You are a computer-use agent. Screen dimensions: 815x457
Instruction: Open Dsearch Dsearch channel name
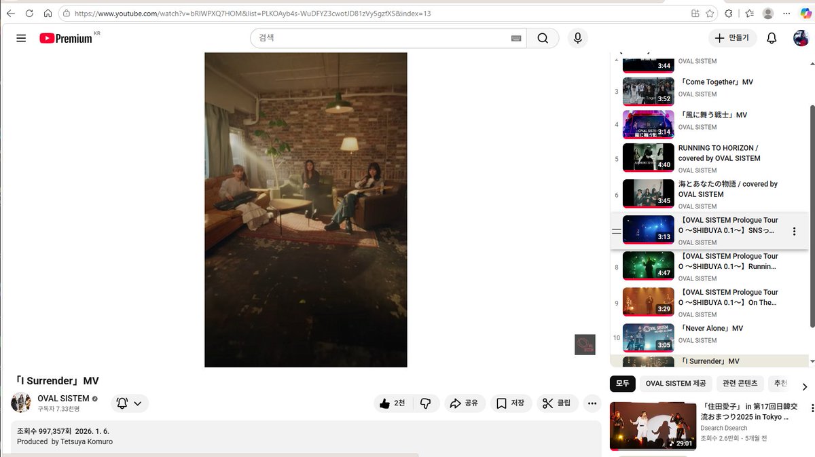coord(723,428)
